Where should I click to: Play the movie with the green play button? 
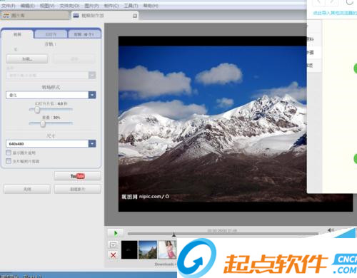[116, 233]
